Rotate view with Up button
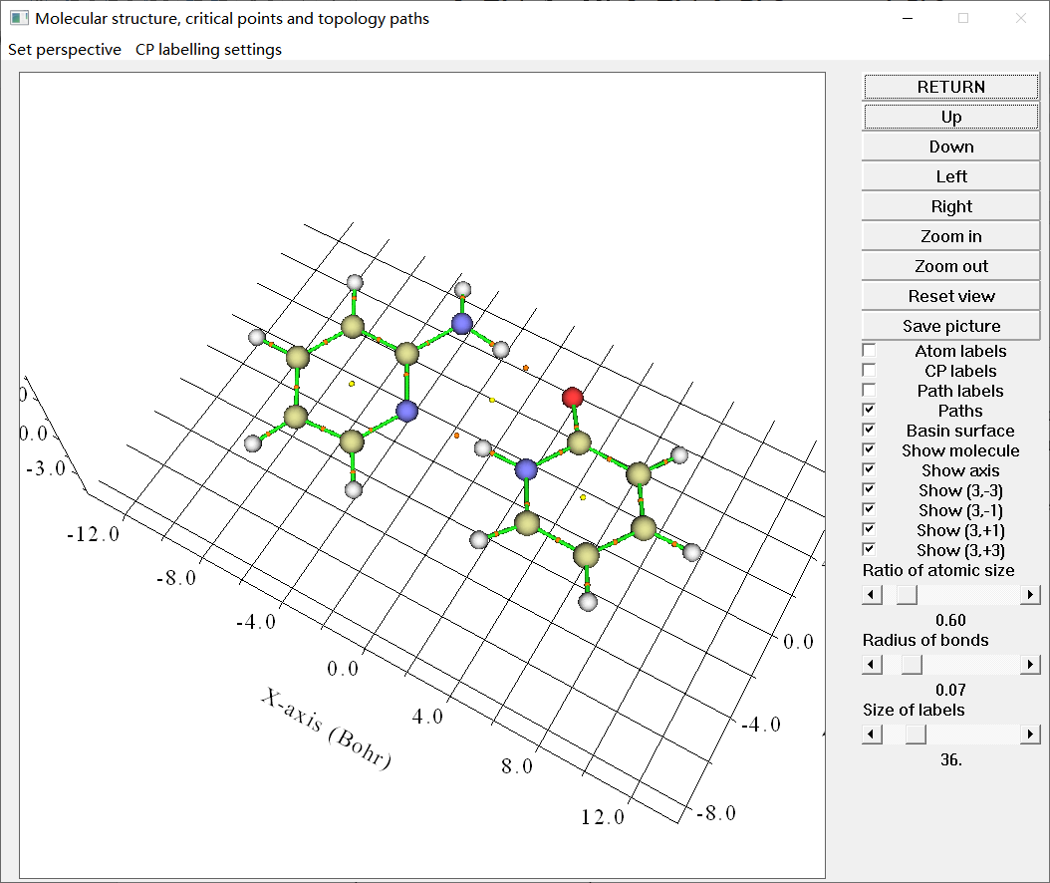The height and width of the screenshot is (883, 1050). coord(951,117)
